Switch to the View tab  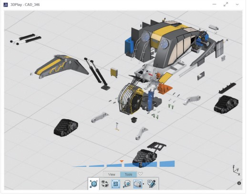pyautogui.click(x=112, y=174)
